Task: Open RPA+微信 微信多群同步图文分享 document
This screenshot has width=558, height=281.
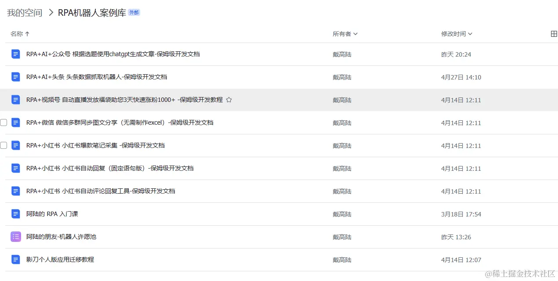Action: click(120, 122)
